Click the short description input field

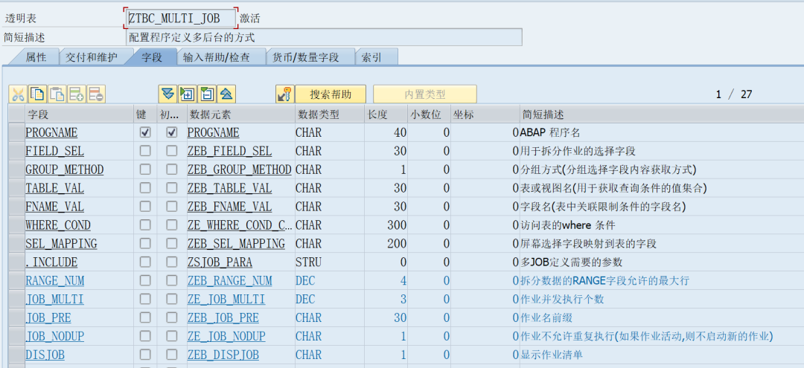[x=324, y=37]
